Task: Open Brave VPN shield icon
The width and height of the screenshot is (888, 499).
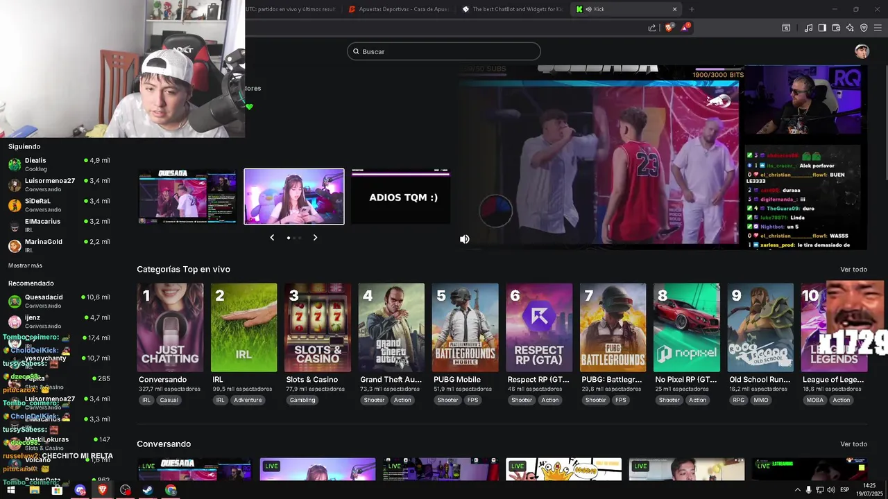Action: click(864, 28)
